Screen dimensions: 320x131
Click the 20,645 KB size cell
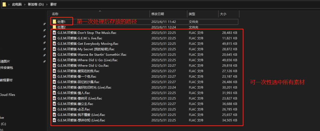[x=230, y=55]
